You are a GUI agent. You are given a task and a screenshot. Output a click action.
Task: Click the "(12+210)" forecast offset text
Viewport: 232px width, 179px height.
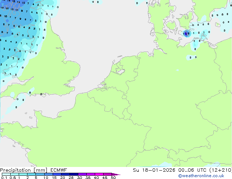221,170
